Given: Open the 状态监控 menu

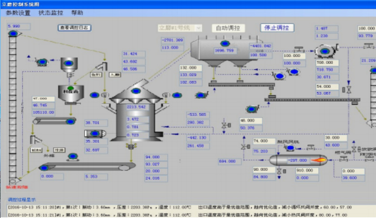Looking at the screenshot, I should tap(51, 13).
